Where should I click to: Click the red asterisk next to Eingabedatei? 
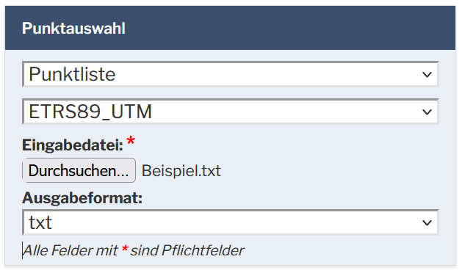pyautogui.click(x=131, y=141)
